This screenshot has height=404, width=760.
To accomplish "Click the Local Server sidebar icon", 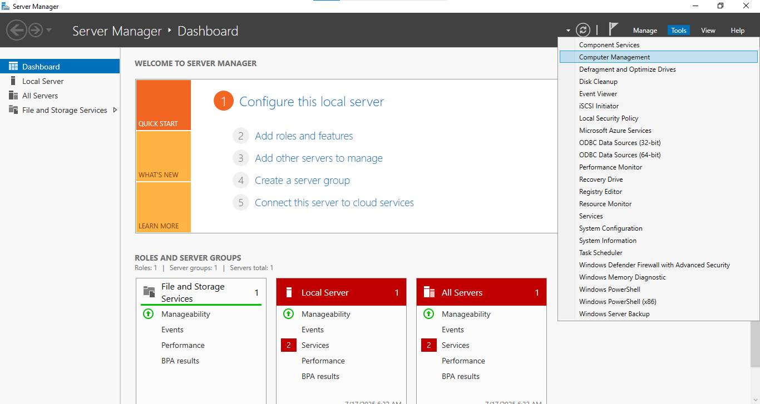I will click(x=13, y=81).
